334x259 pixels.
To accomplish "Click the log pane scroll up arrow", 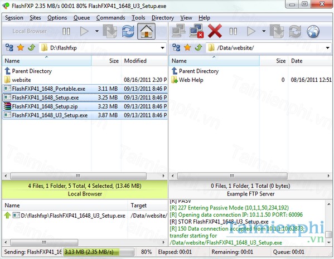I will coord(329,204).
